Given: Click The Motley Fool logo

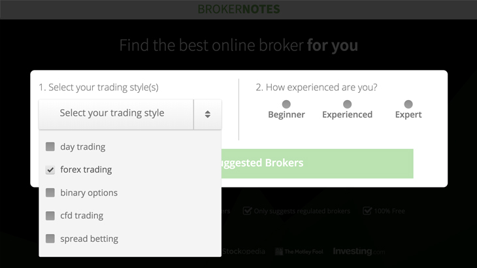Looking at the screenshot, I should pos(299,252).
